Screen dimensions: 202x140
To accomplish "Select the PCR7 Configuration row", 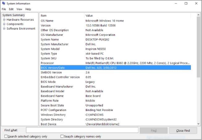I will tap(116, 110).
